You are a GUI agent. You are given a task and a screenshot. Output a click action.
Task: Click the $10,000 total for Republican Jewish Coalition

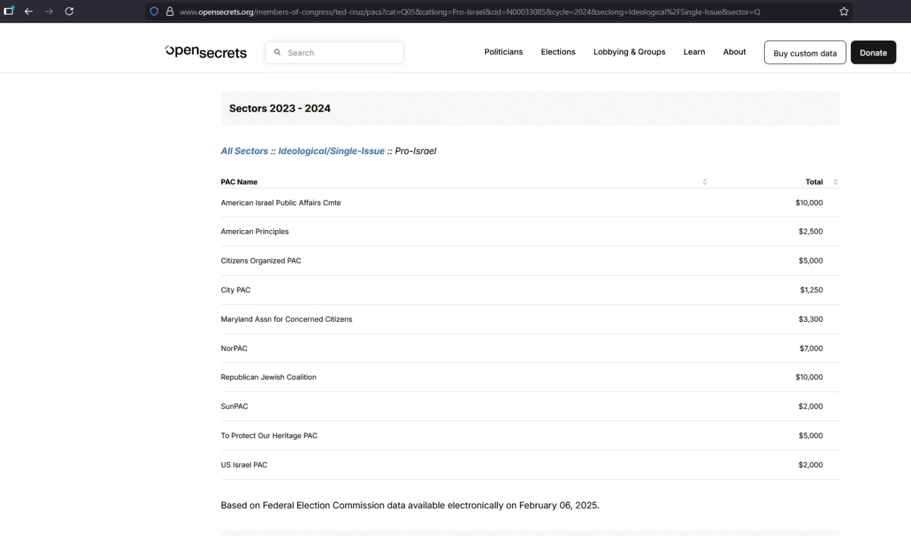tap(809, 378)
